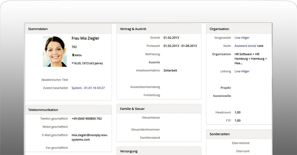
Task: Click employee number 762
Action: tap(74, 47)
